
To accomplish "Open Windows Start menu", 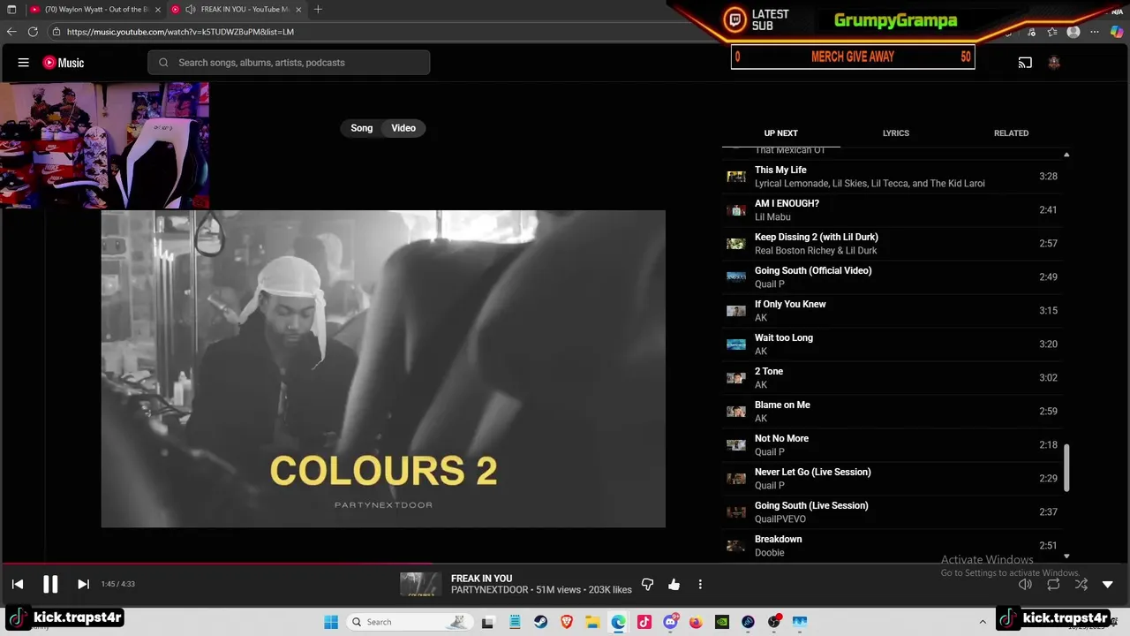I will (331, 622).
